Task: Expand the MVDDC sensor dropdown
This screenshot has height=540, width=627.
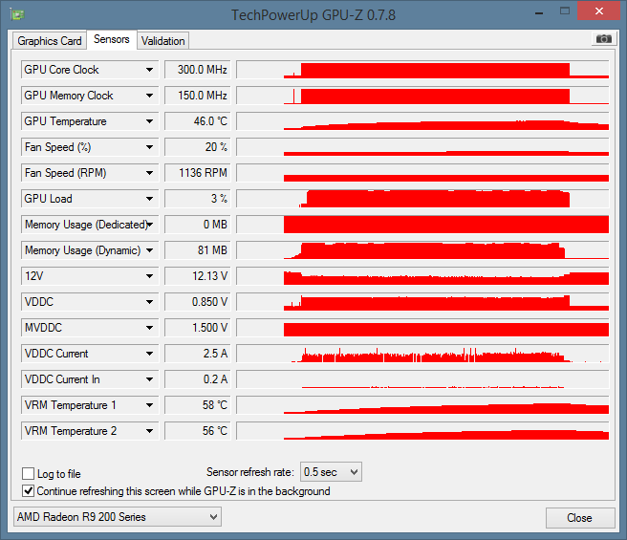Action: pos(149,328)
